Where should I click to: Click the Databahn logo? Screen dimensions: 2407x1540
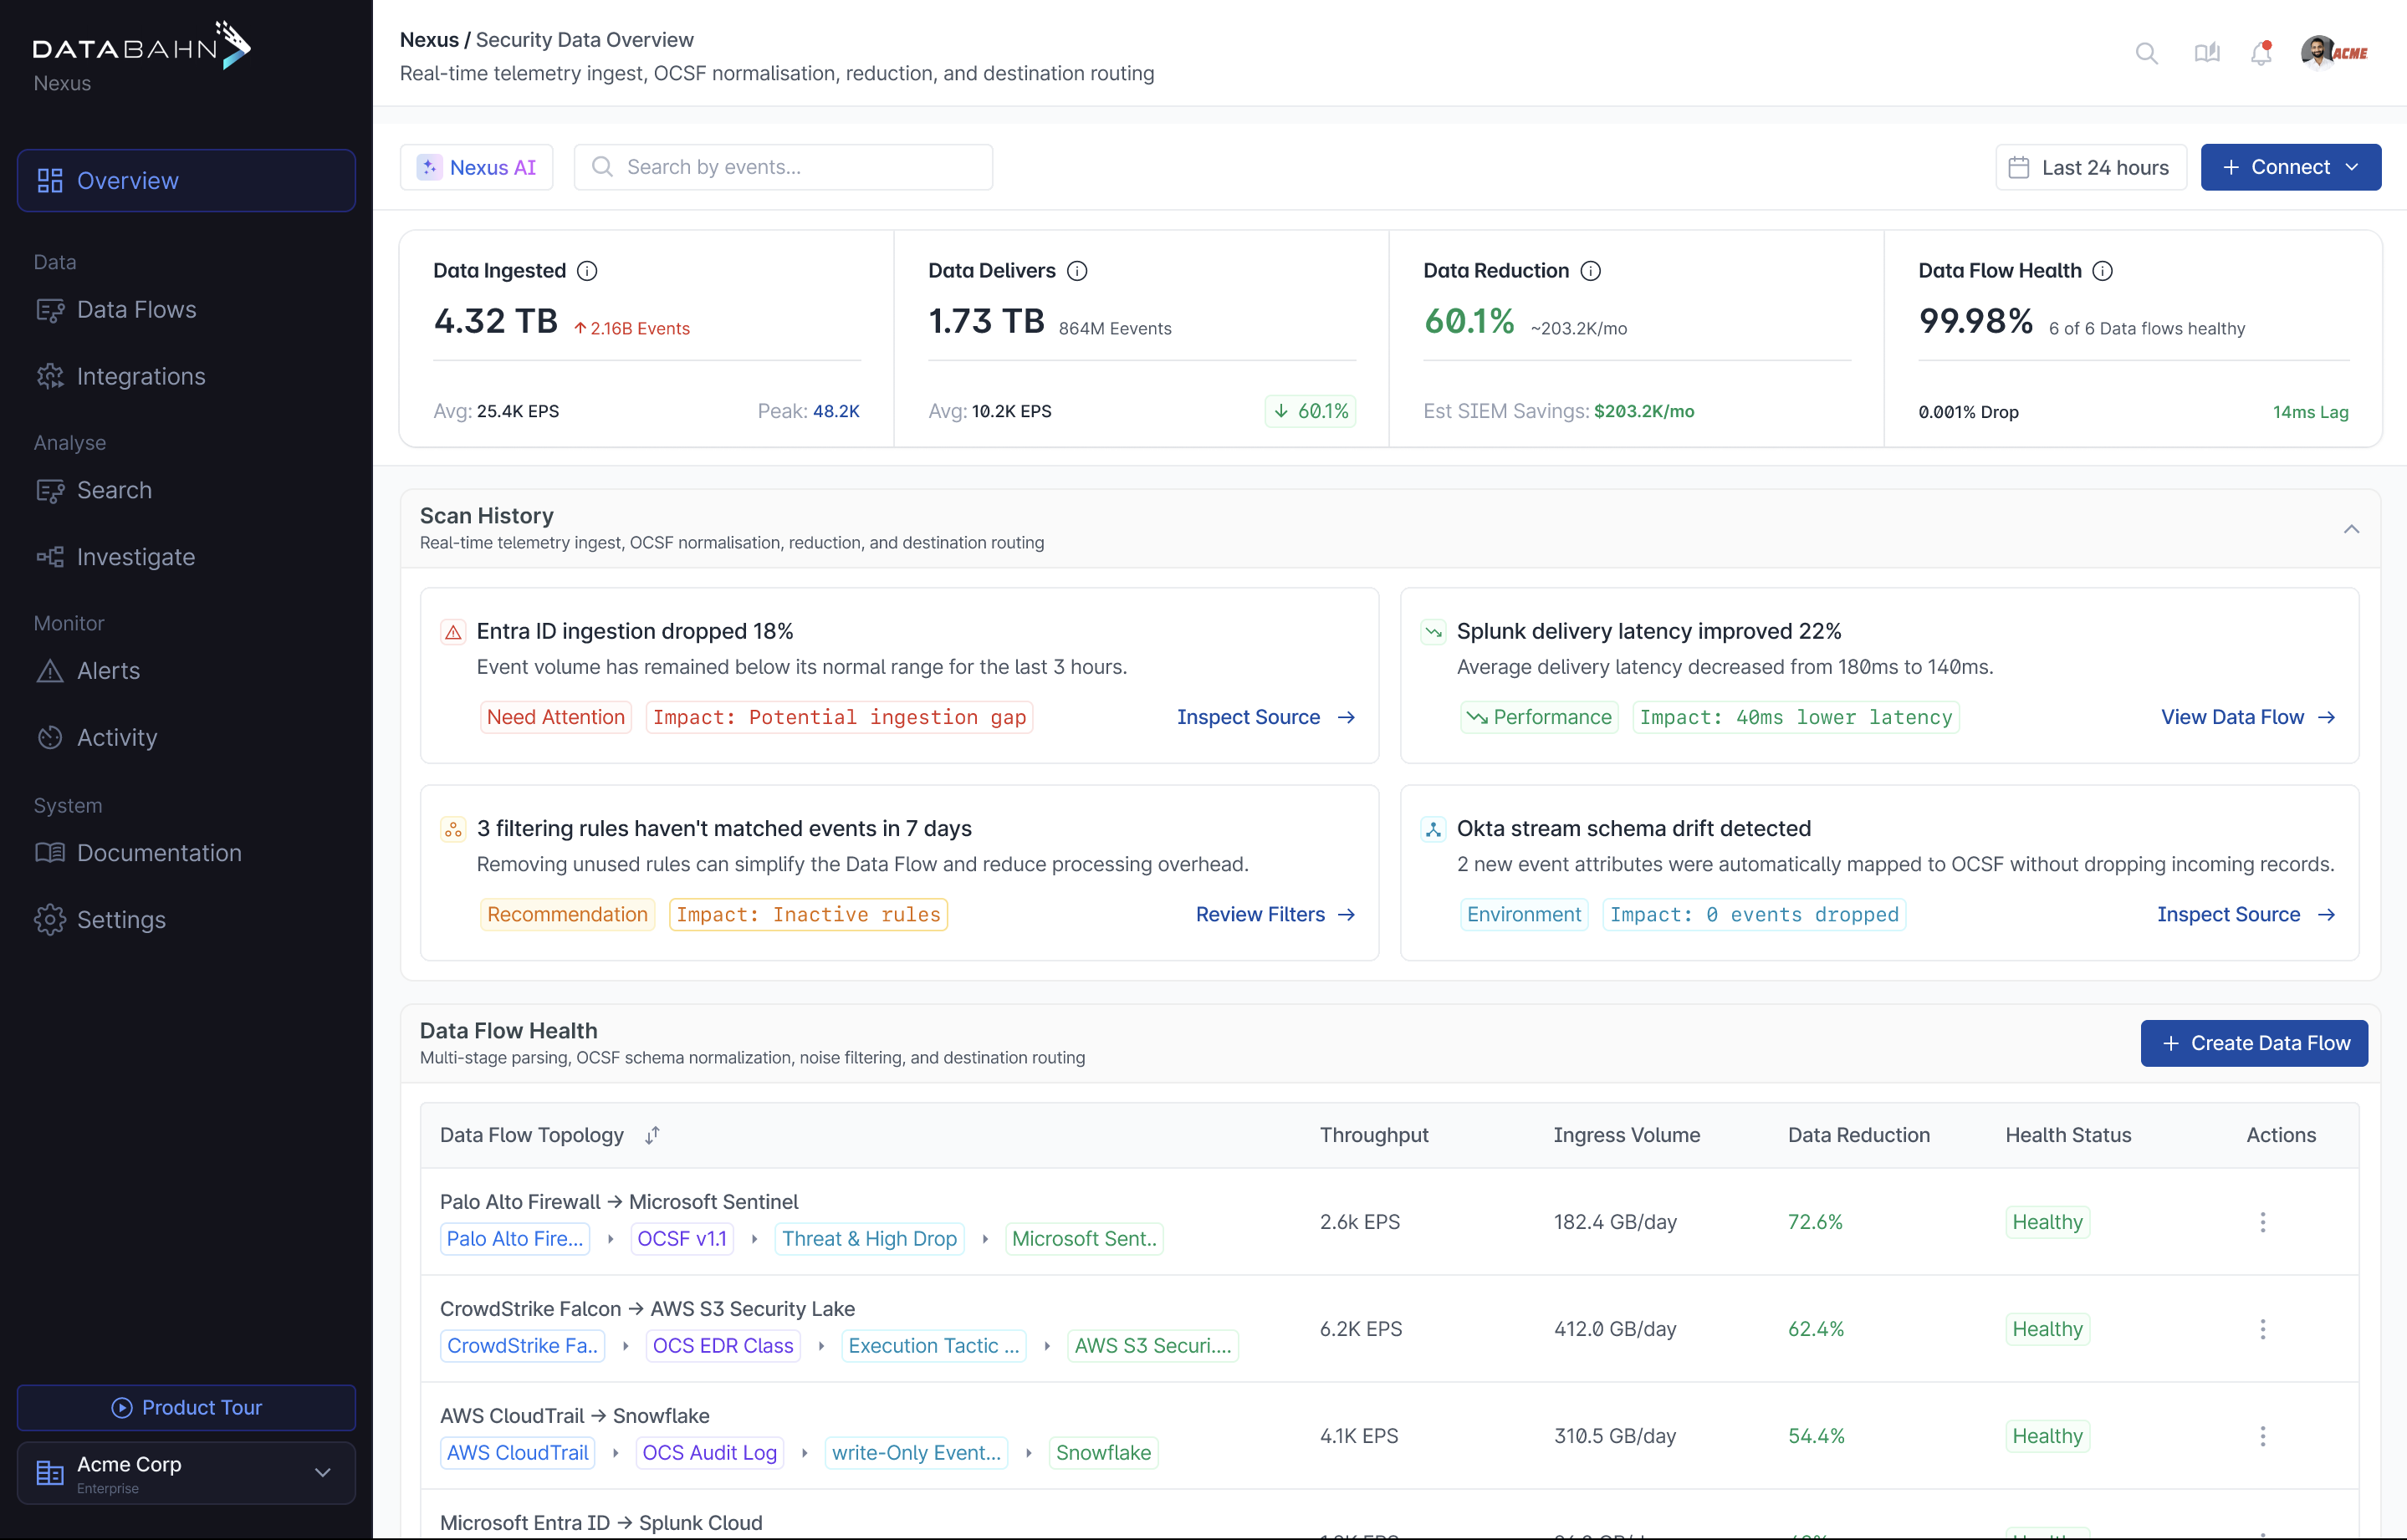142,46
